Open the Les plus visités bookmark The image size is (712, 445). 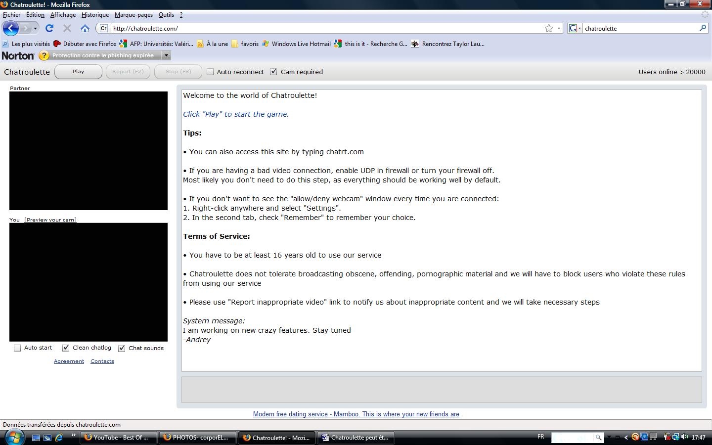26,44
